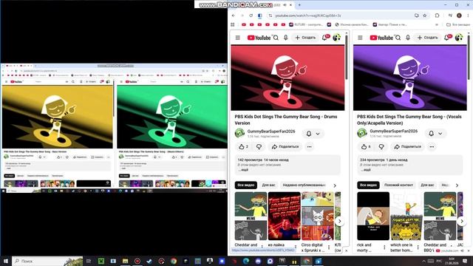This screenshot has width=473, height=266.
Task: Open Chrome extensions puzzle icon
Action: (x=437, y=16)
